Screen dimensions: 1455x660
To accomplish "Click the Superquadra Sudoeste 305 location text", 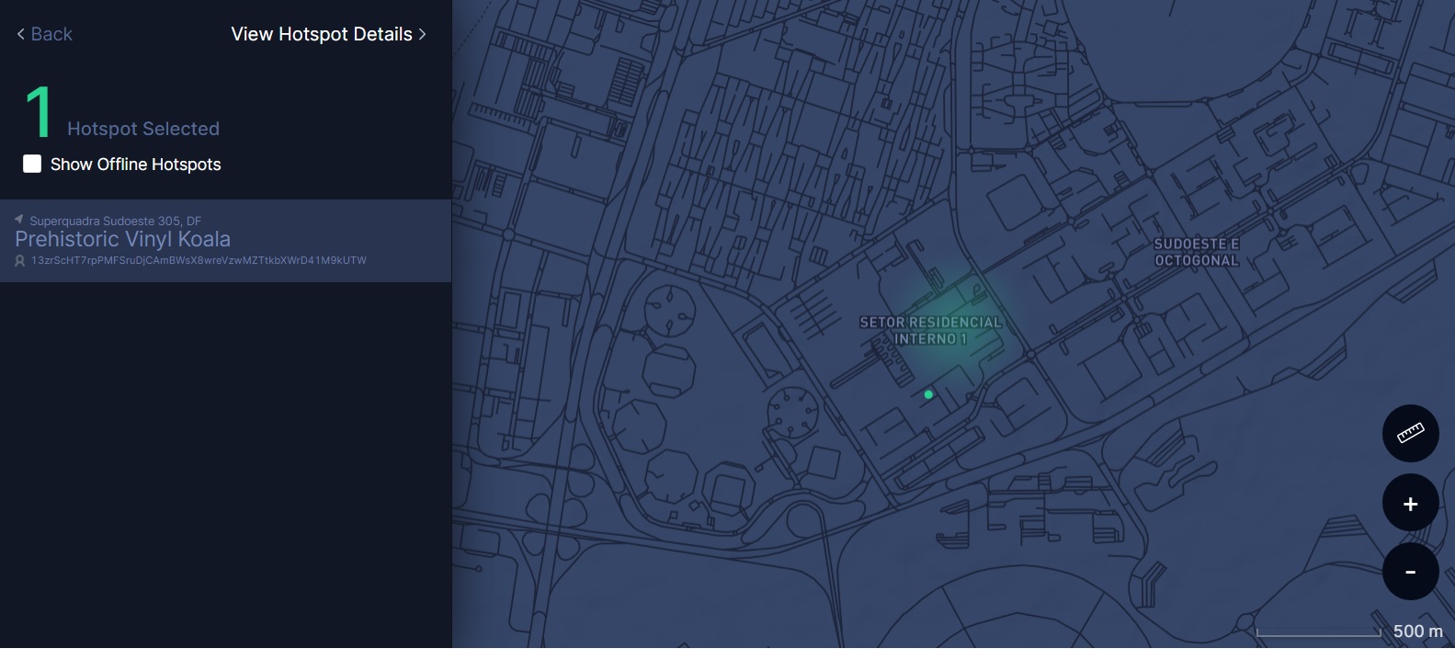I will tap(115, 221).
